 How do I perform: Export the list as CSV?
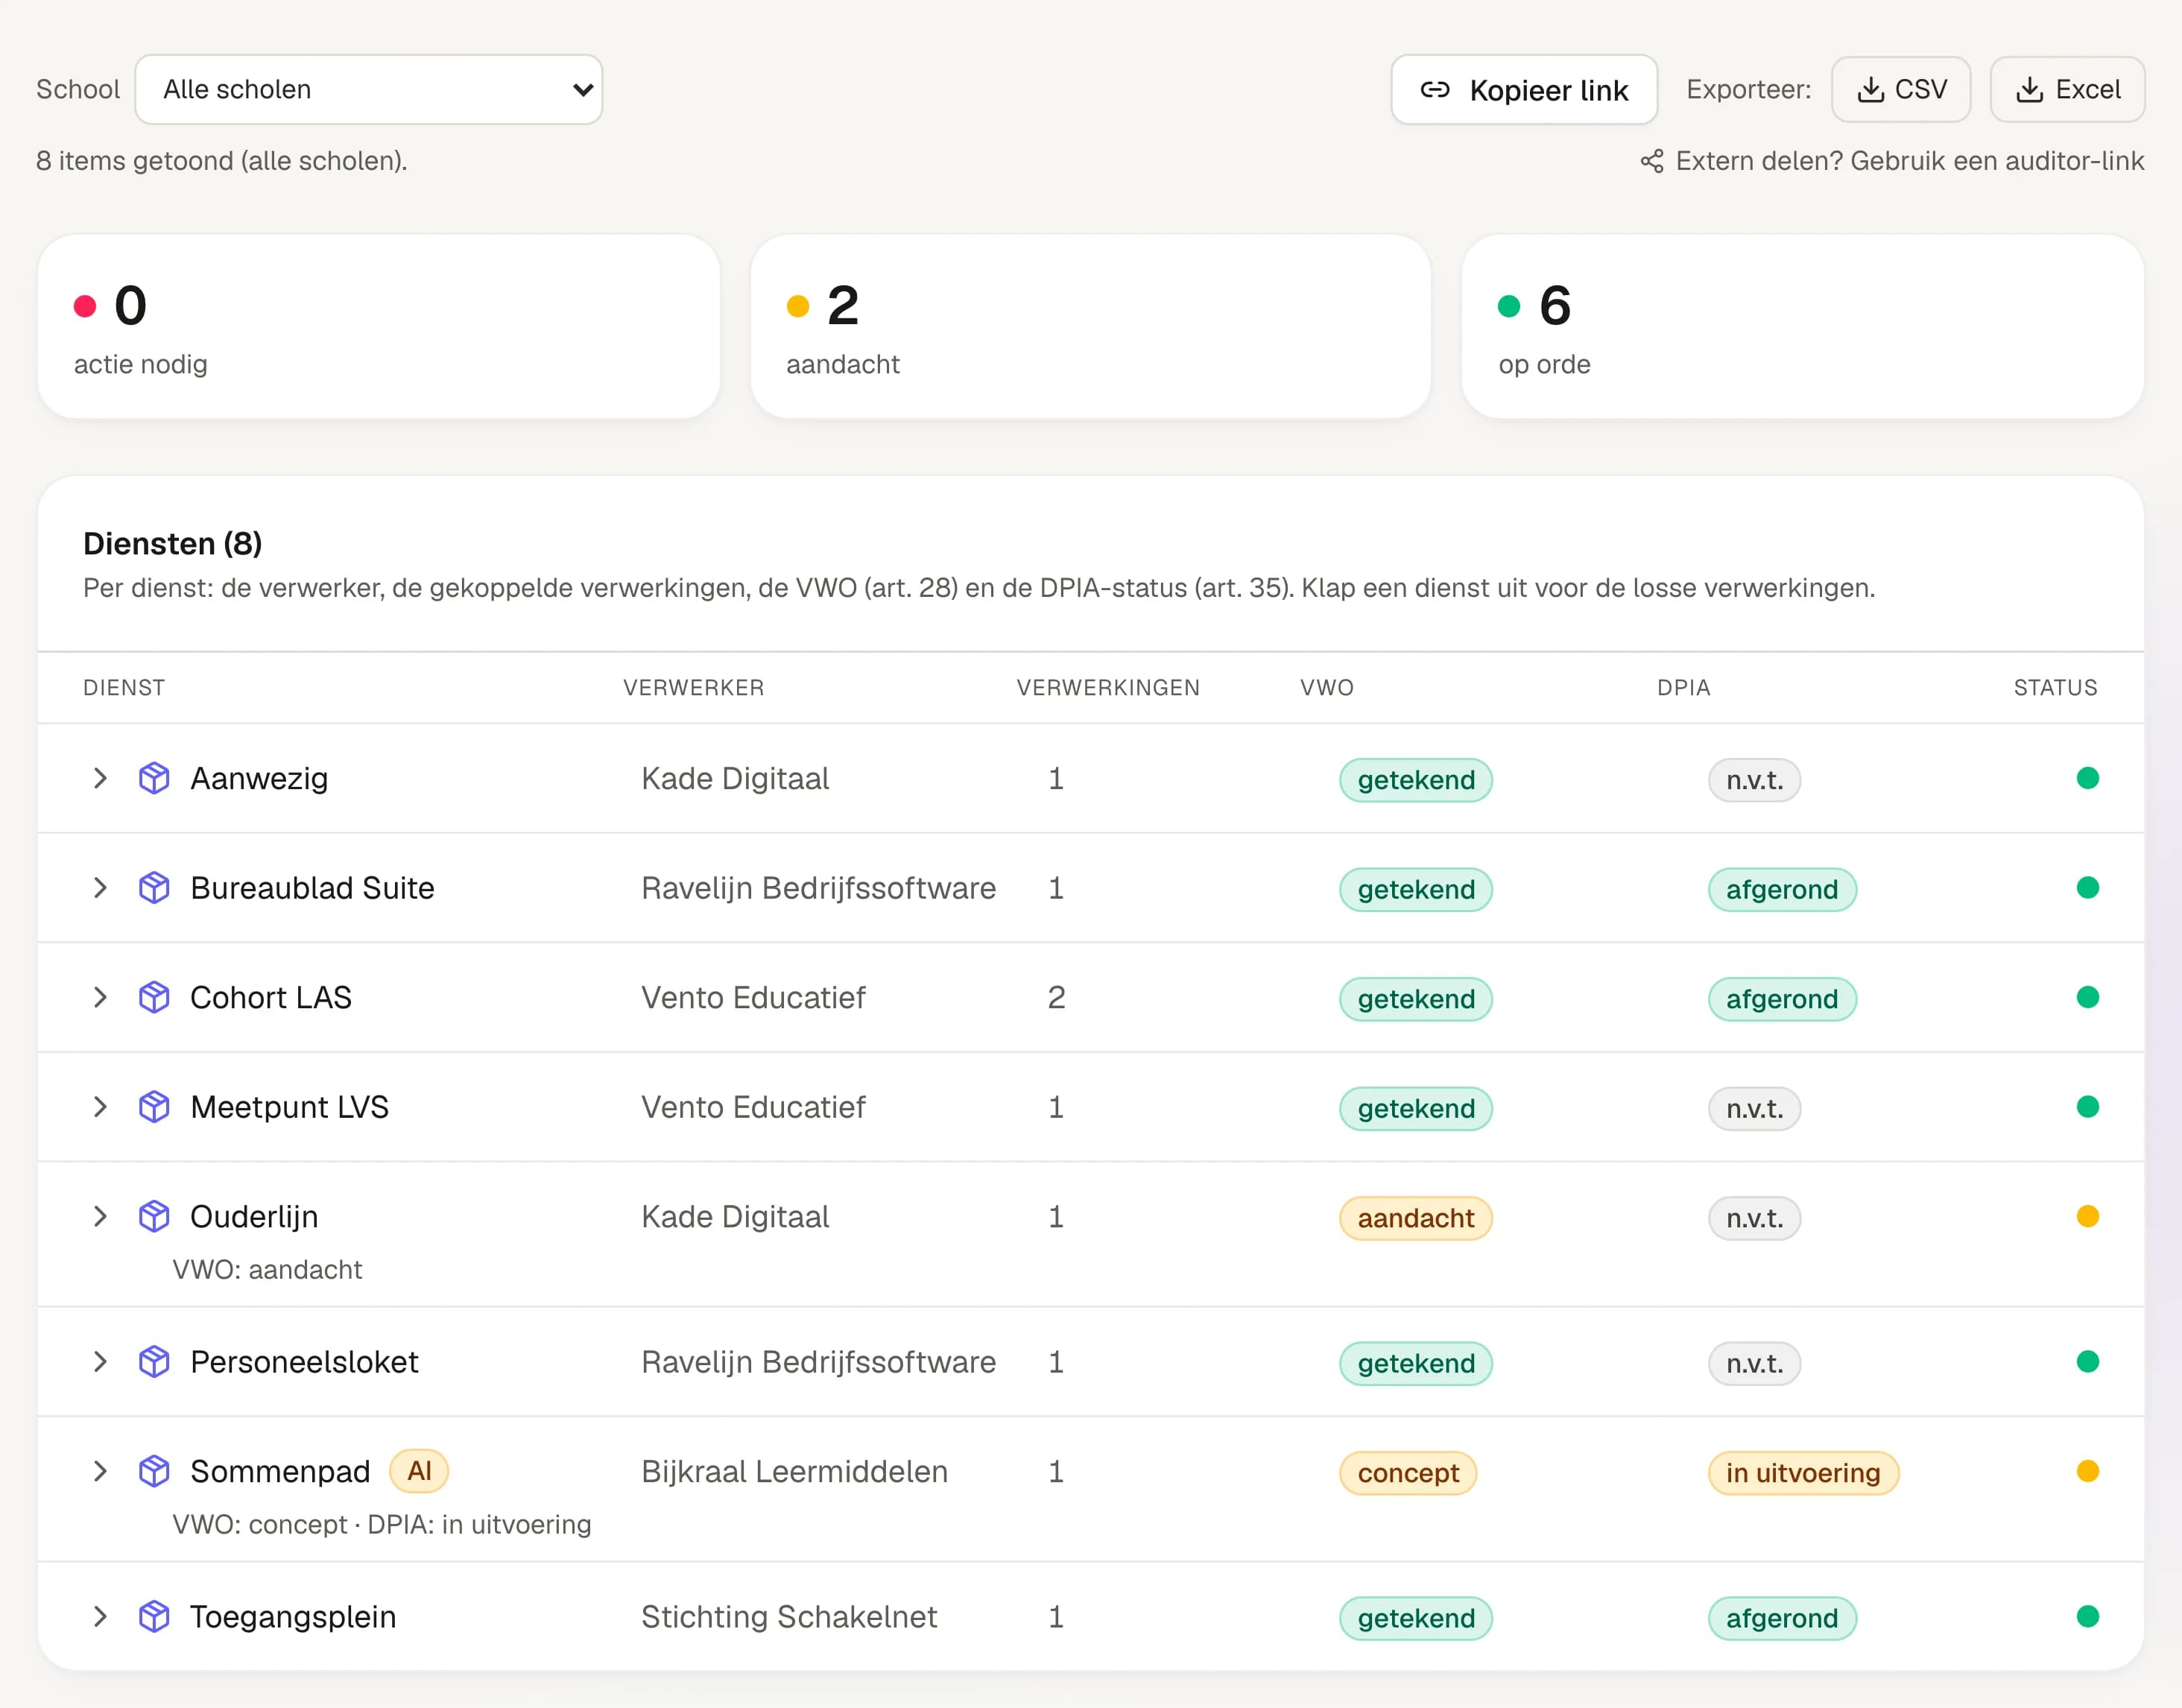pos(1900,90)
